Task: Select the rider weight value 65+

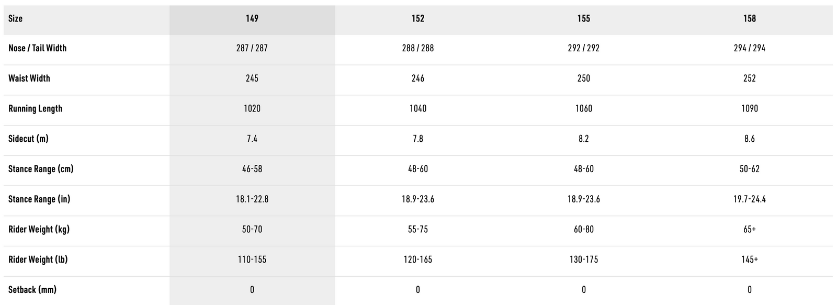Action: [749, 229]
